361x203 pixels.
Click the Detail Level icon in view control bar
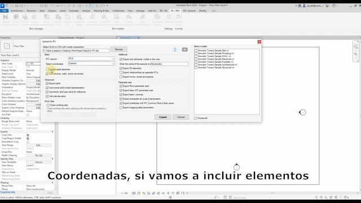(134, 193)
